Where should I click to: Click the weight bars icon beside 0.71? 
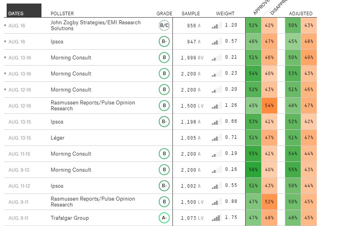point(217,138)
